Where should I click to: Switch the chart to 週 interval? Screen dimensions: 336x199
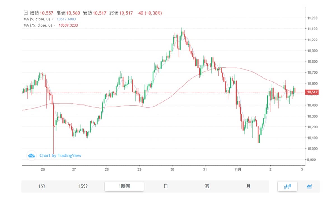coord(207,186)
